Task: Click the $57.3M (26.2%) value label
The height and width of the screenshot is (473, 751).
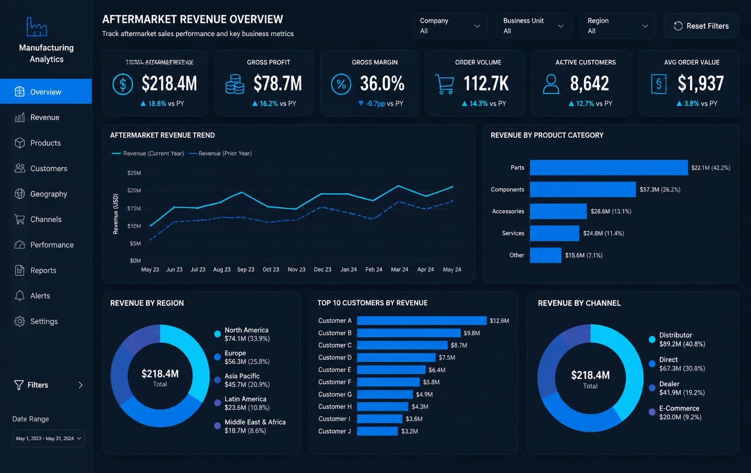Action: 660,190
